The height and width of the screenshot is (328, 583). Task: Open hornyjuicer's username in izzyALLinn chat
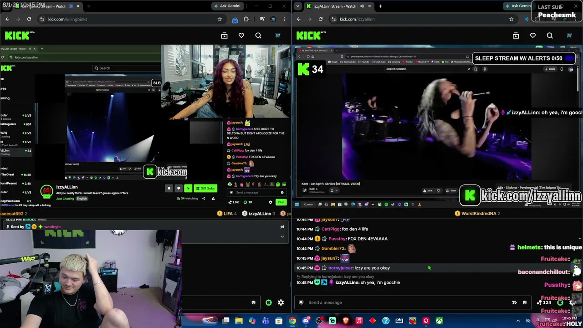[341, 268]
